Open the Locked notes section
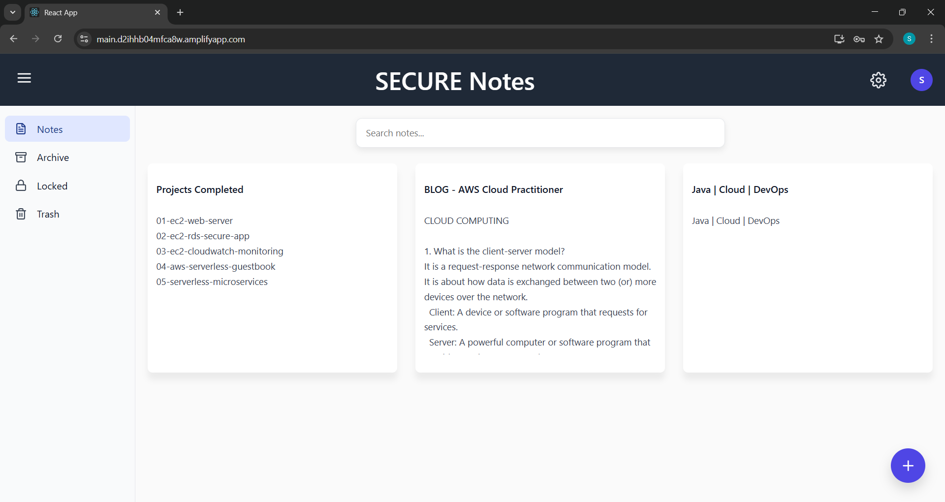 52,186
